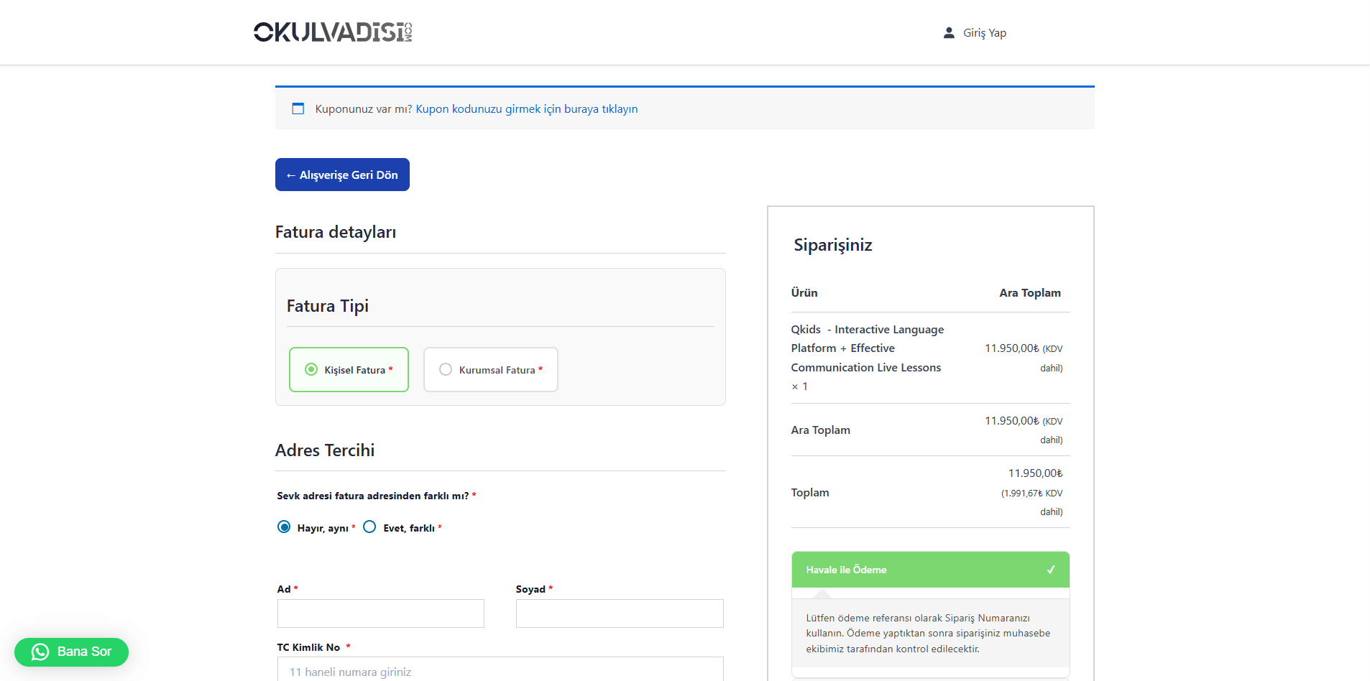This screenshot has width=1370, height=681.
Task: Select "Hayır, aynı" address option
Action: tap(284, 527)
